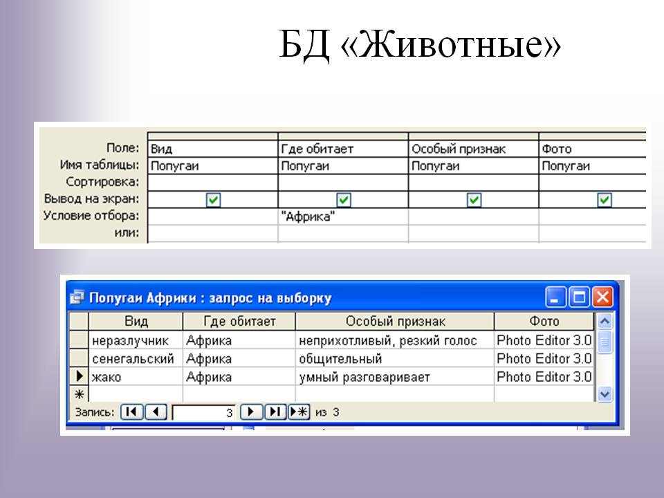Disable display checkbox for Фото field

point(604,199)
